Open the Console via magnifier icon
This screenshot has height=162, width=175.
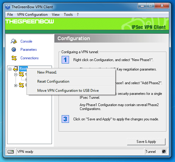[14, 41]
